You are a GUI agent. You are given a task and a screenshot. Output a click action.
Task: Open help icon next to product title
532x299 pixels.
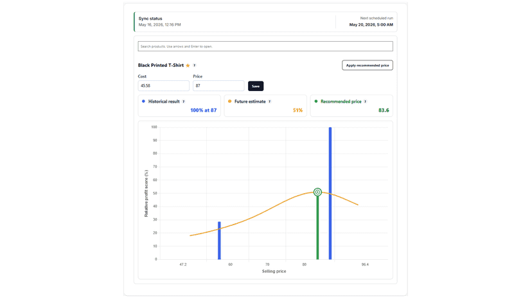pos(195,65)
